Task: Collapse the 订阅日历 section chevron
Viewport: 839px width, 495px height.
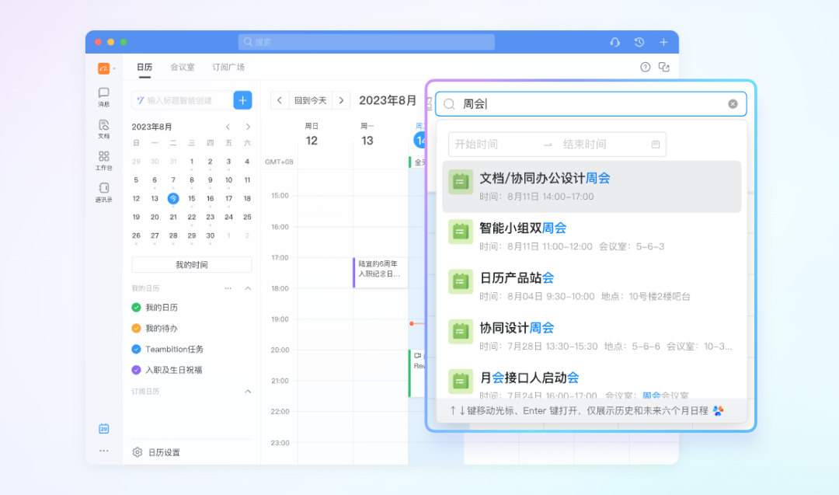Action: click(x=248, y=392)
